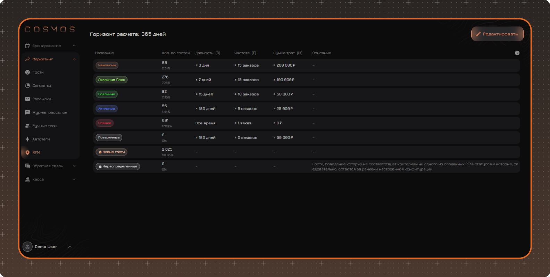This screenshot has width=550, height=277.
Task: Click the Касса register icon
Action: (x=27, y=179)
